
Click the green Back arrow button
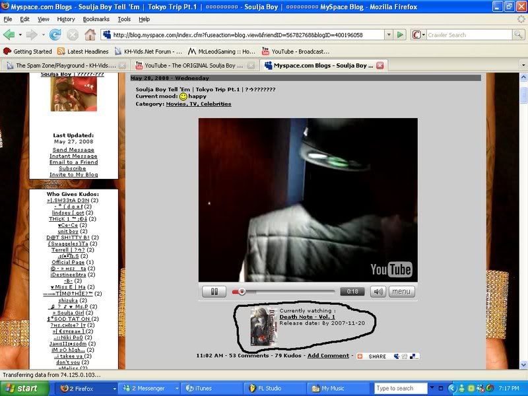point(9,35)
